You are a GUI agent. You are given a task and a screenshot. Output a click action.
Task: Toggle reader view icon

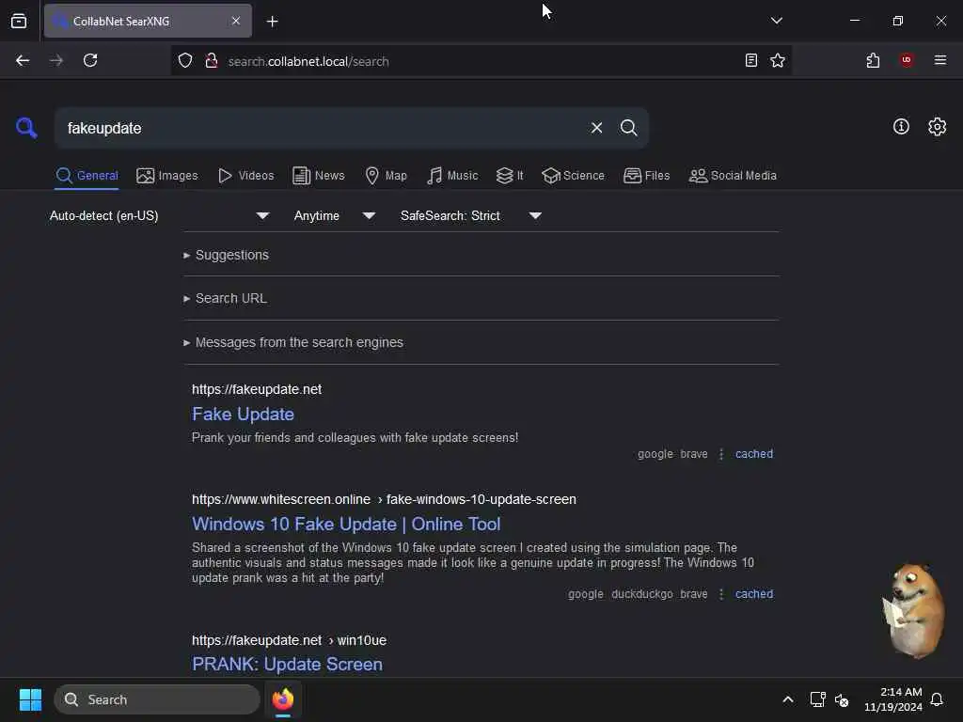click(750, 60)
